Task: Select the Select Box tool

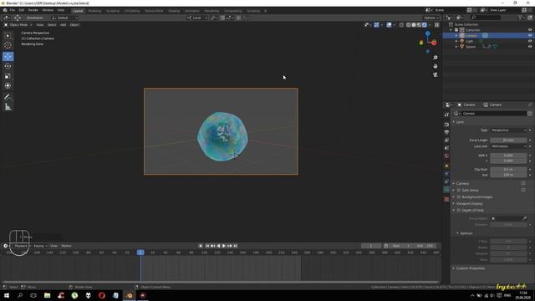Action: [8, 36]
